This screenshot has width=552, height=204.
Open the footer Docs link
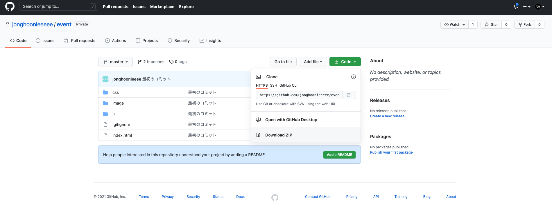click(240, 197)
